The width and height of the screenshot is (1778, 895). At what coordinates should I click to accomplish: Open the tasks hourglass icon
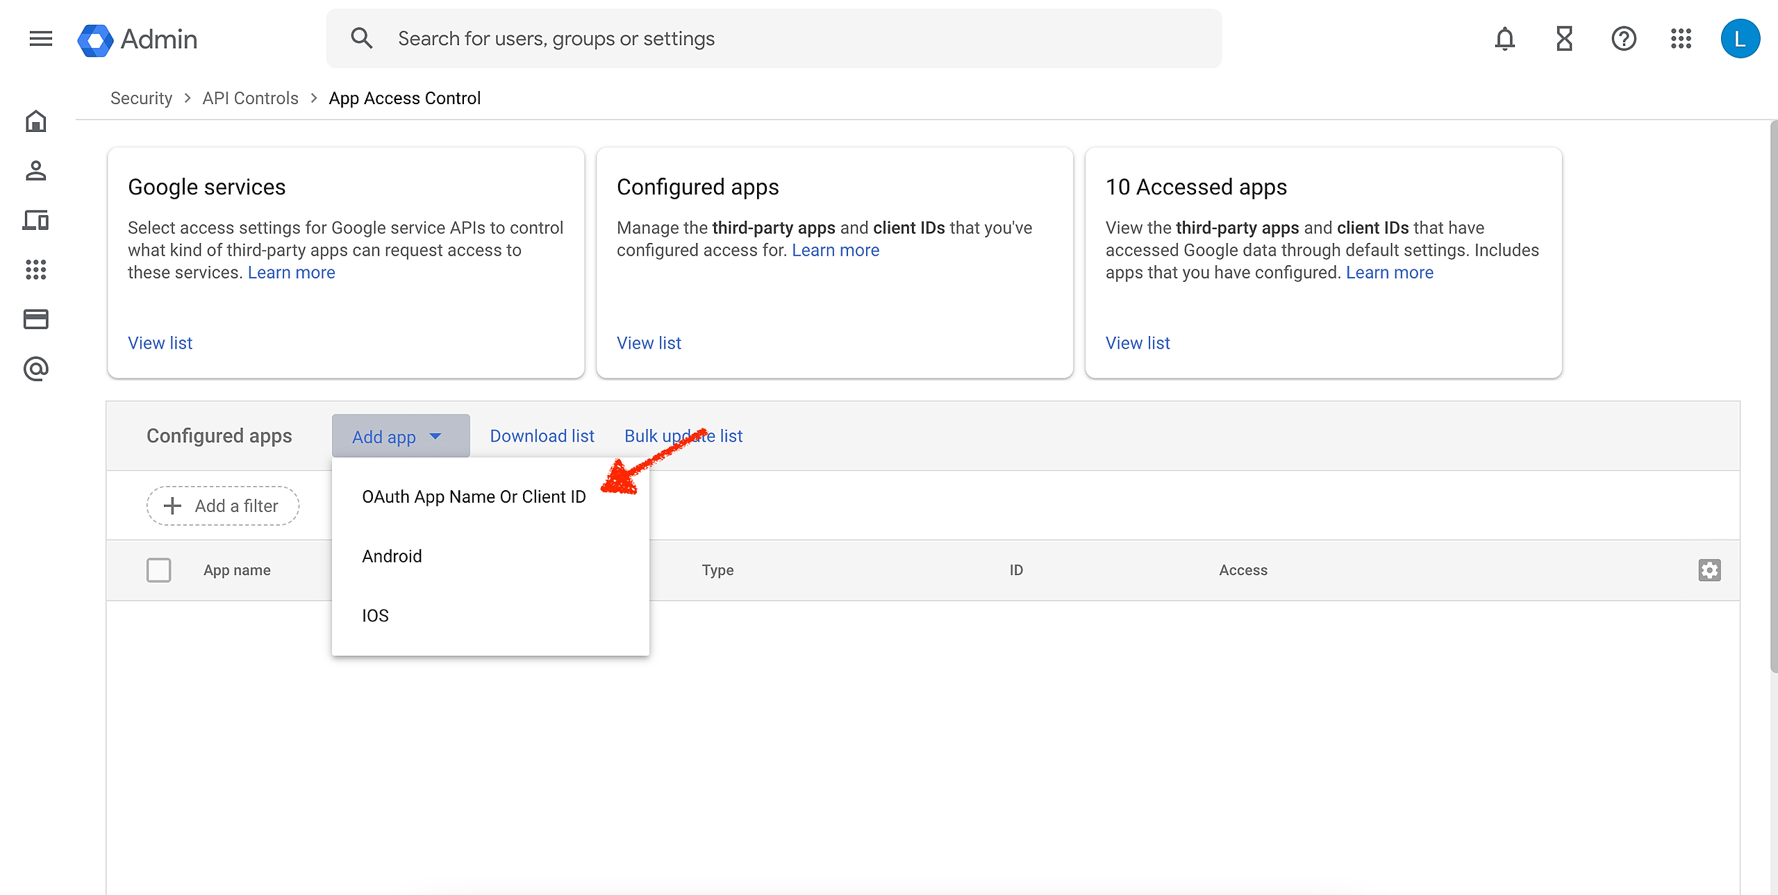[1564, 39]
